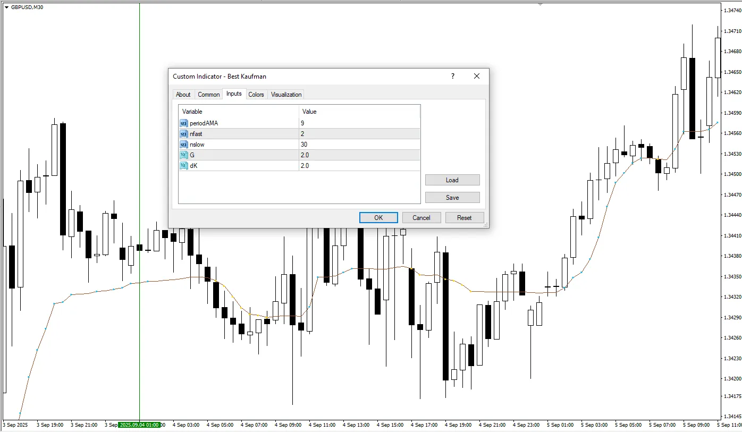Click the G double-type variable icon
The width and height of the screenshot is (742, 432).
(184, 155)
